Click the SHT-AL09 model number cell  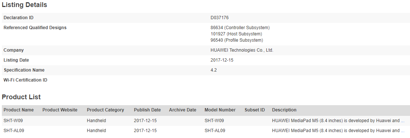(x=215, y=131)
